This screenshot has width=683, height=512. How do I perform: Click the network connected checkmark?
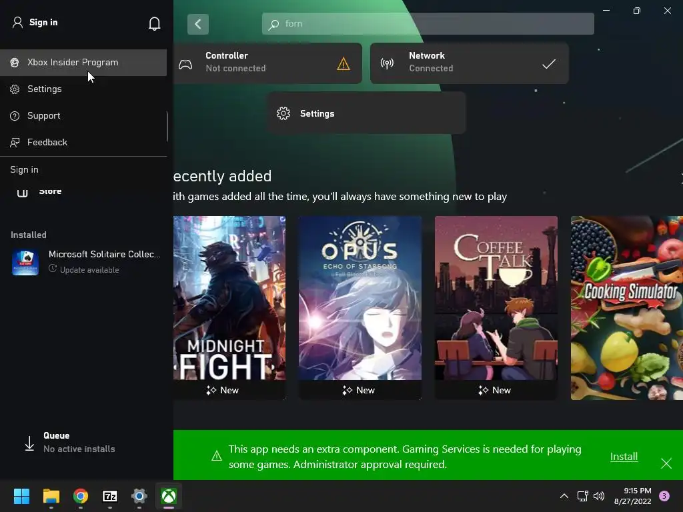click(549, 64)
